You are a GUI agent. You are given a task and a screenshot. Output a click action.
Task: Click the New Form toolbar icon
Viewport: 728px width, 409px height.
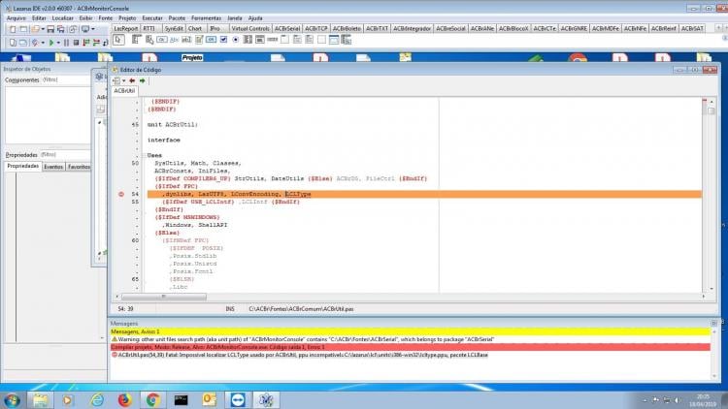[x=23, y=29]
